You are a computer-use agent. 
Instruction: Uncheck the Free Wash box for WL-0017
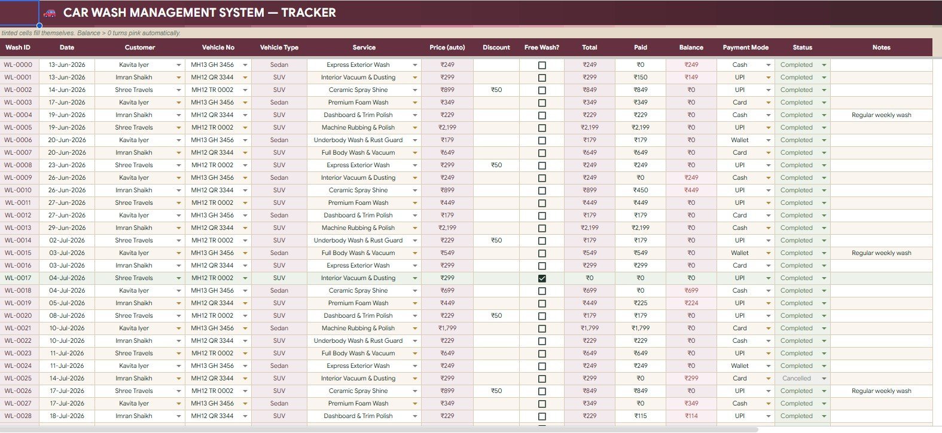[542, 278]
